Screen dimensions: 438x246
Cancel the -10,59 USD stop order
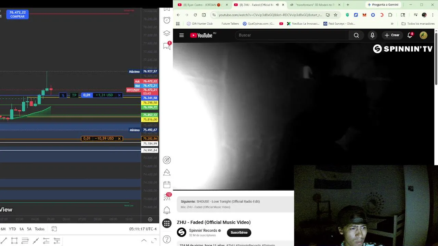tap(119, 138)
